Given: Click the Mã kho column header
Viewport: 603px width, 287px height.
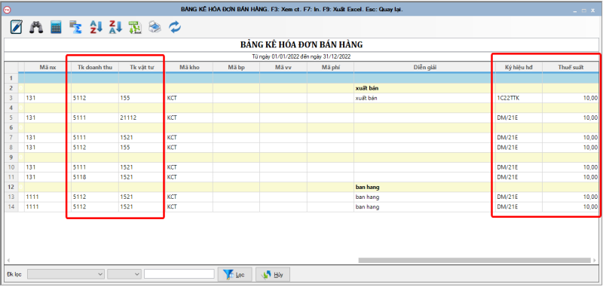Looking at the screenshot, I should [189, 67].
